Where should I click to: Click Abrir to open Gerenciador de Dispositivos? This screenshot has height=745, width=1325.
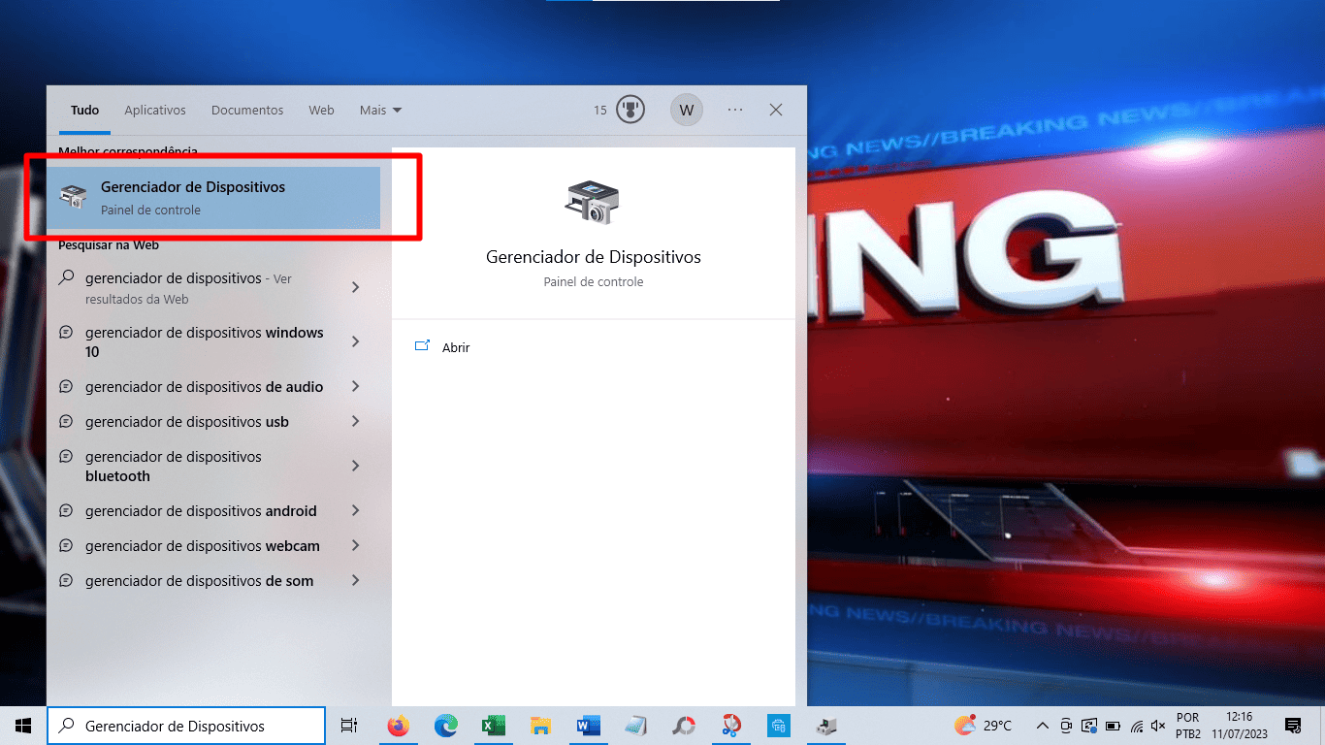(x=455, y=347)
